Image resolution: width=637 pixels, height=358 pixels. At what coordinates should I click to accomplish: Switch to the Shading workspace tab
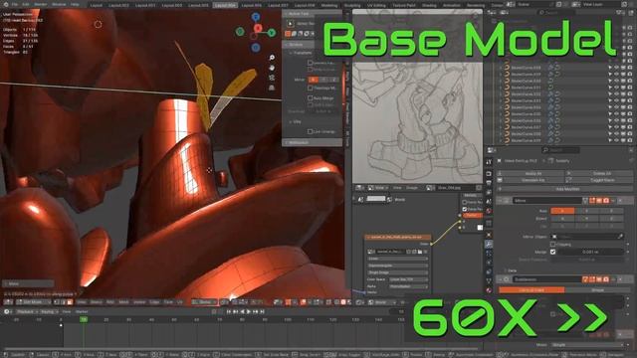tap(429, 5)
